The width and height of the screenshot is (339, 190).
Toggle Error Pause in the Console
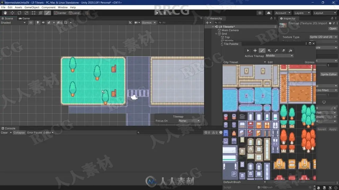pyautogui.click(x=34, y=132)
